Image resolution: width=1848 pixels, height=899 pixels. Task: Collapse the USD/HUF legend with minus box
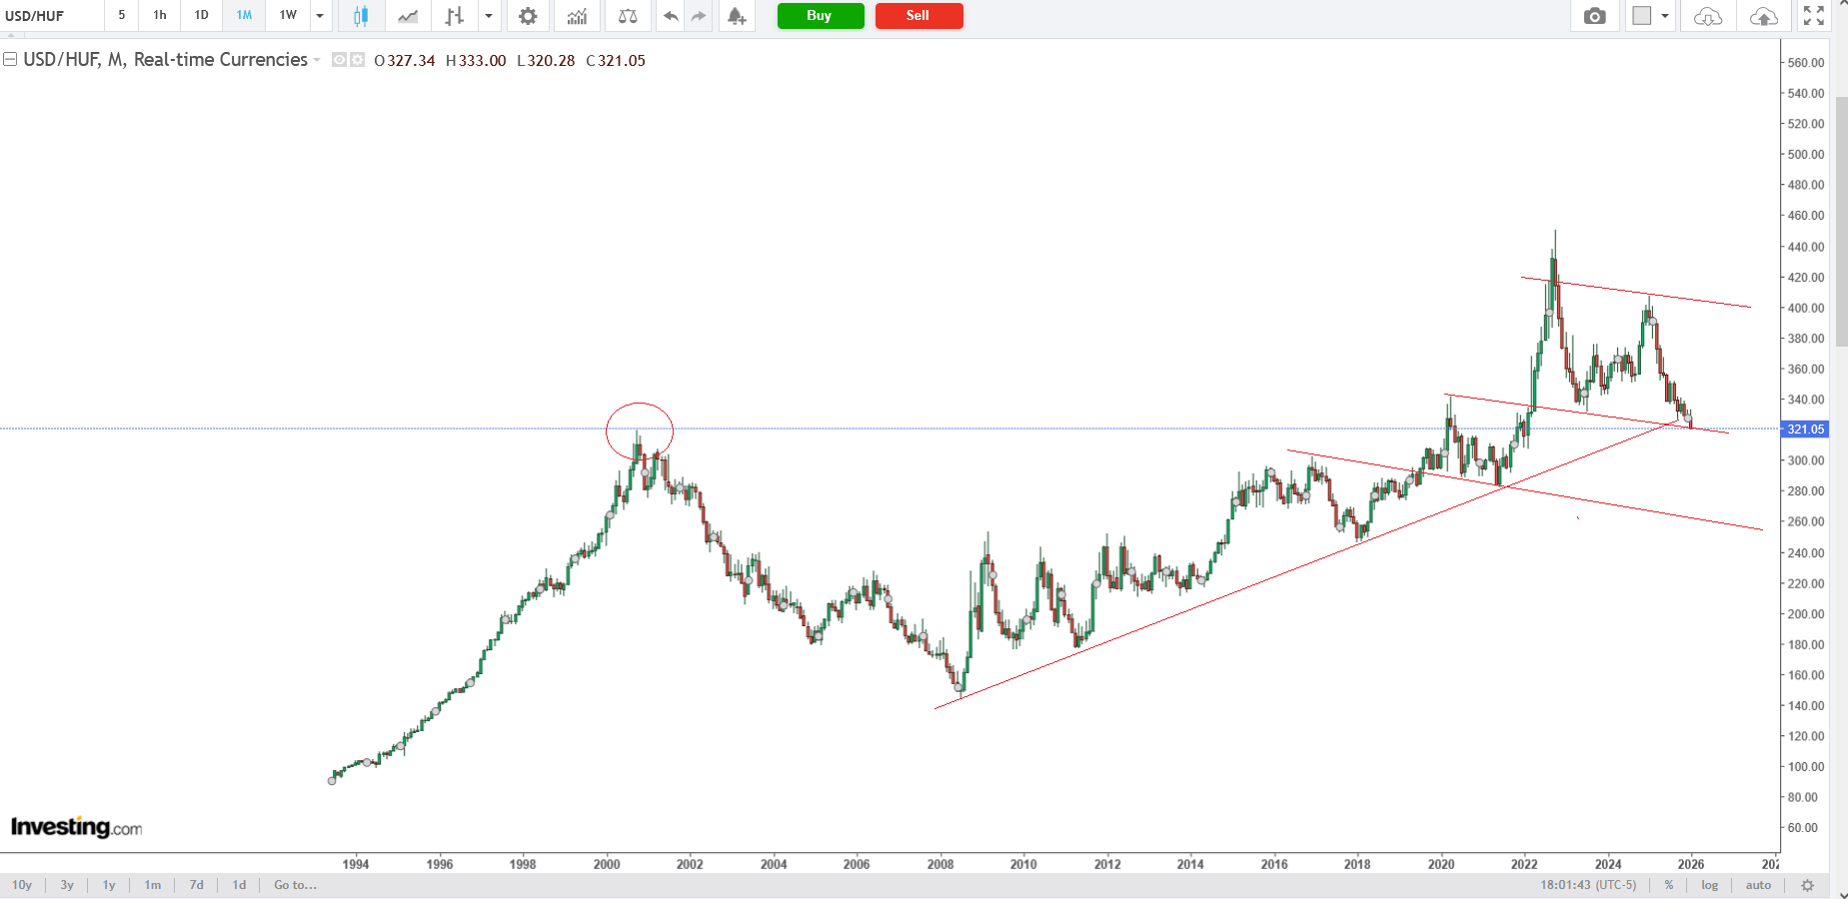click(x=10, y=60)
